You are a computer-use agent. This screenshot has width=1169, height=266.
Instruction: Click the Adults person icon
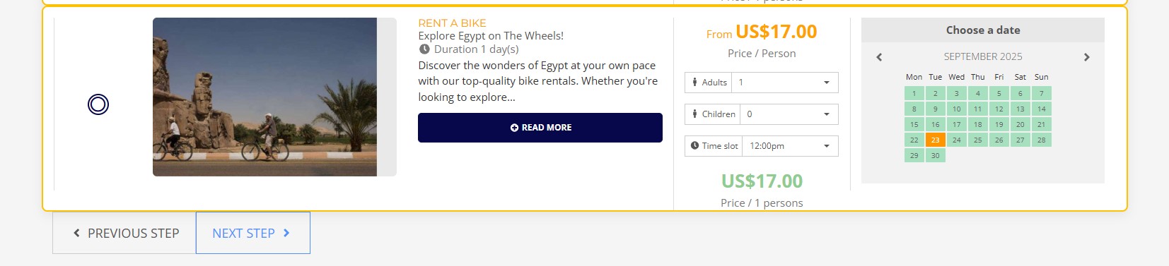click(694, 83)
